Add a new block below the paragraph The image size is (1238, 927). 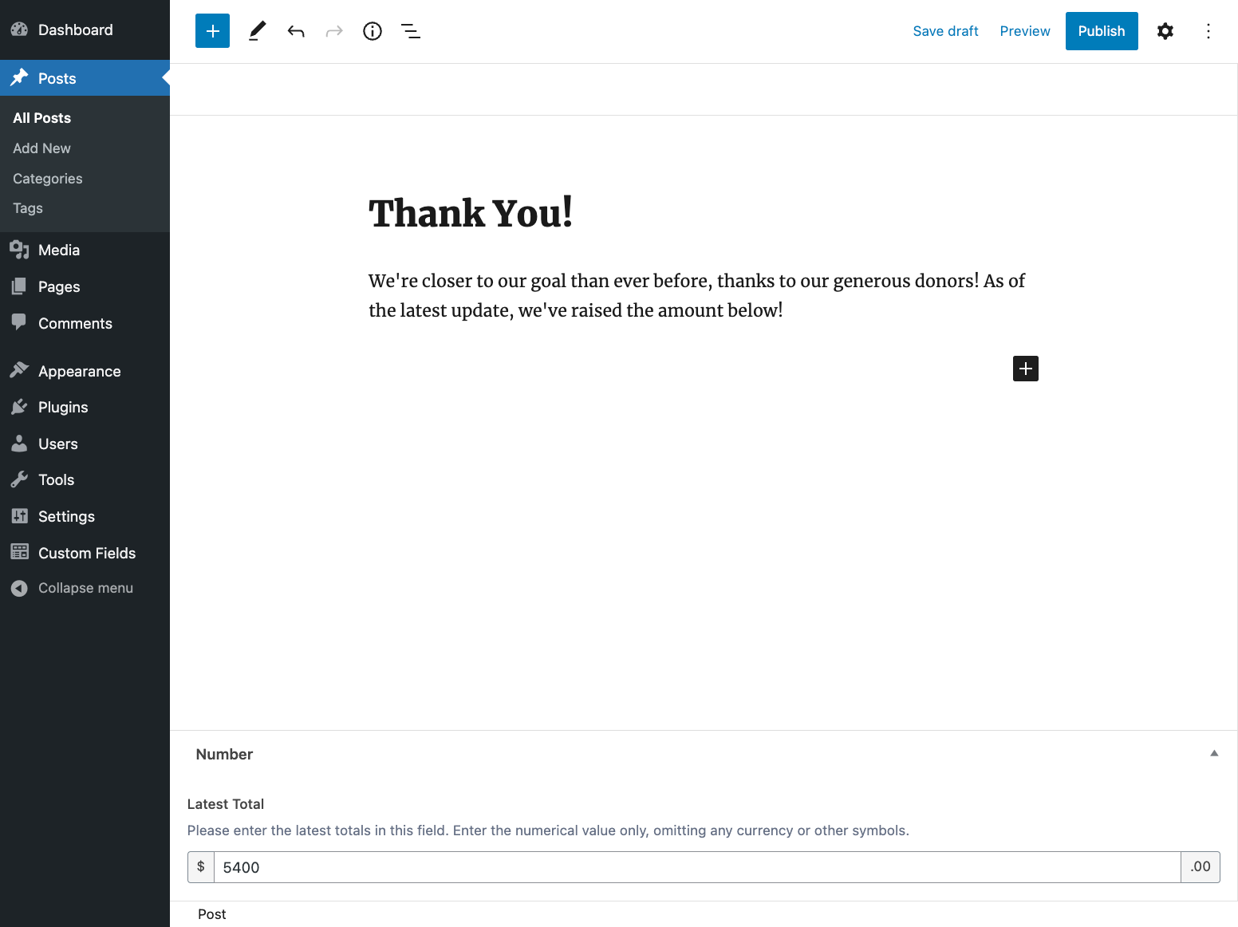(x=1025, y=368)
